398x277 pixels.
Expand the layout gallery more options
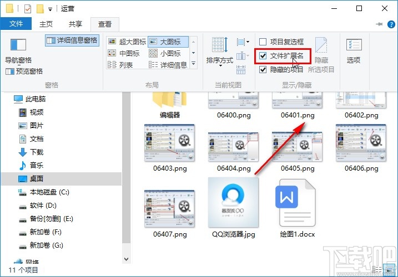click(x=193, y=63)
